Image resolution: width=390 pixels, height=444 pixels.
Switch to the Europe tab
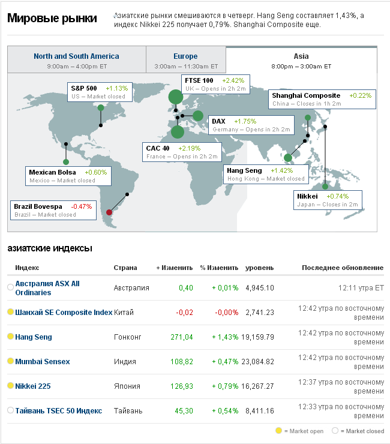(186, 59)
